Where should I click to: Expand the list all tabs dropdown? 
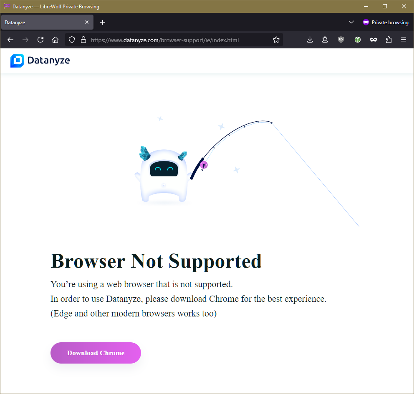(351, 22)
